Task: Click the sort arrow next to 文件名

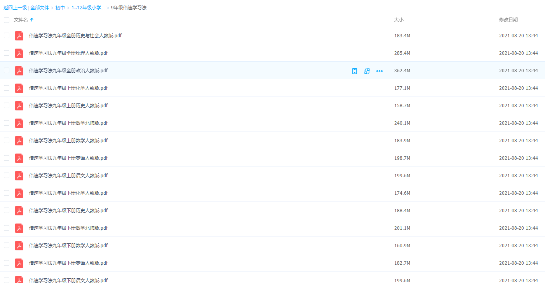Action: 32,20
